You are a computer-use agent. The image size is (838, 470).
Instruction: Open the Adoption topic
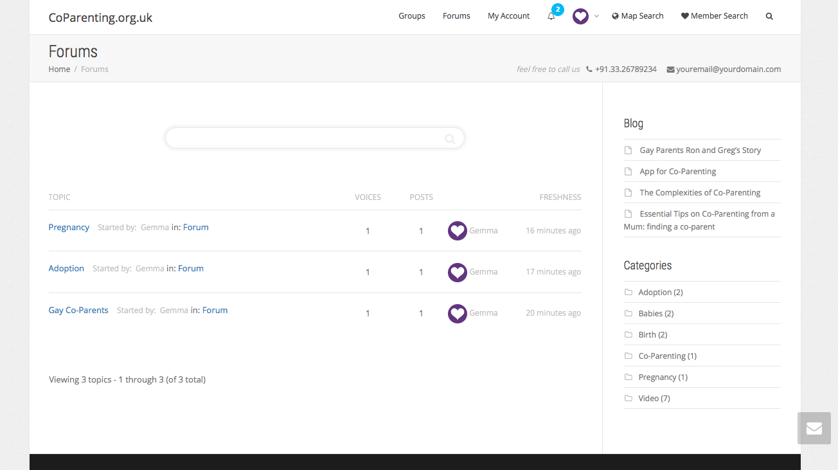click(66, 269)
